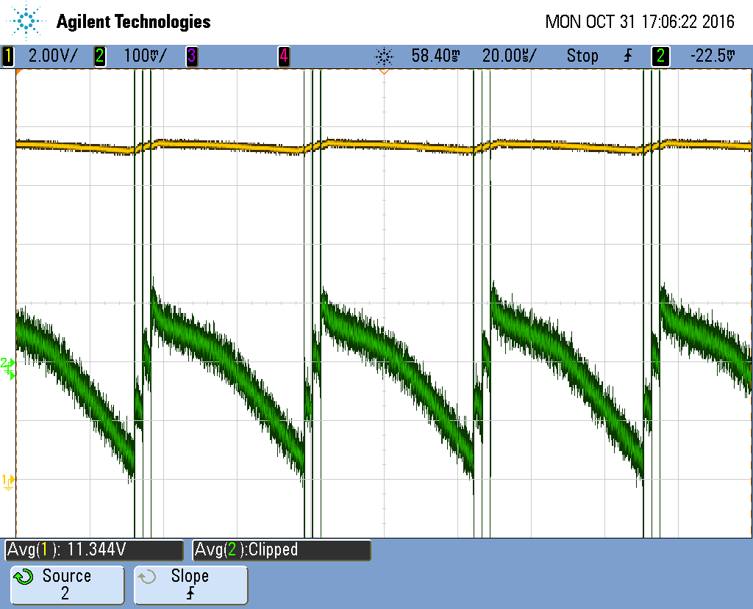
Task: Enable Channel 3 via its purple badge
Action: 192,55
